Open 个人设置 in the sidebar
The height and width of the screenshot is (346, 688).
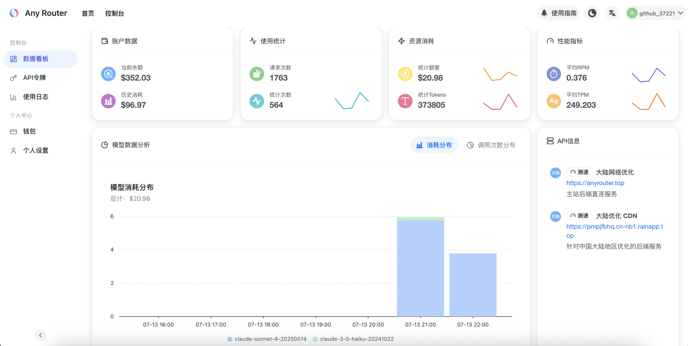35,150
